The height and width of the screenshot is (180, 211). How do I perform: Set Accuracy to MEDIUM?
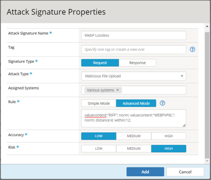[x=134, y=136]
